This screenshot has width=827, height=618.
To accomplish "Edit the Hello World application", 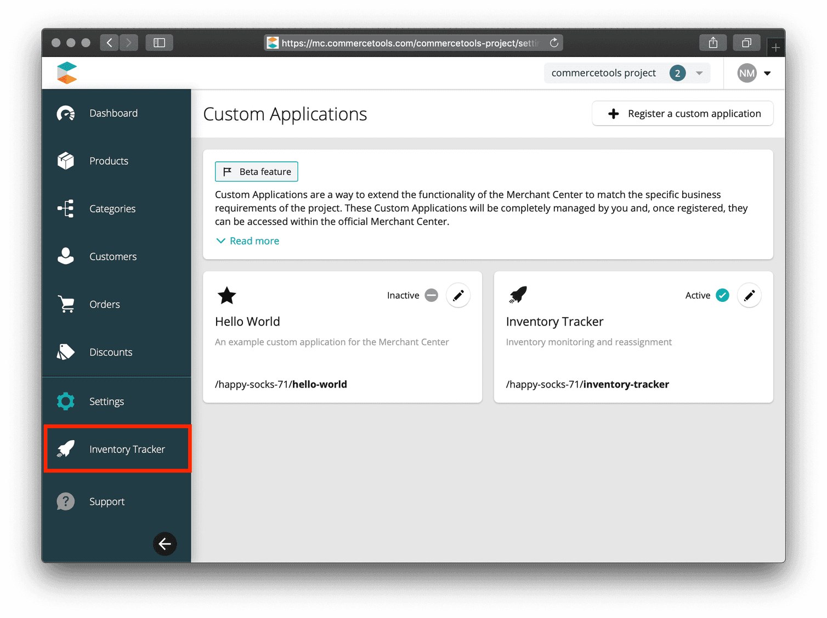I will 458,295.
